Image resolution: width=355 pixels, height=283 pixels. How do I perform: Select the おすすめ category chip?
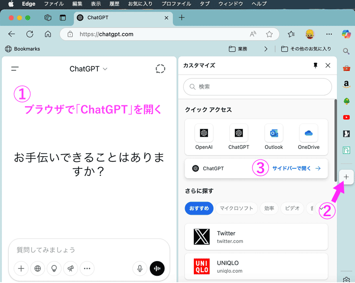199,208
